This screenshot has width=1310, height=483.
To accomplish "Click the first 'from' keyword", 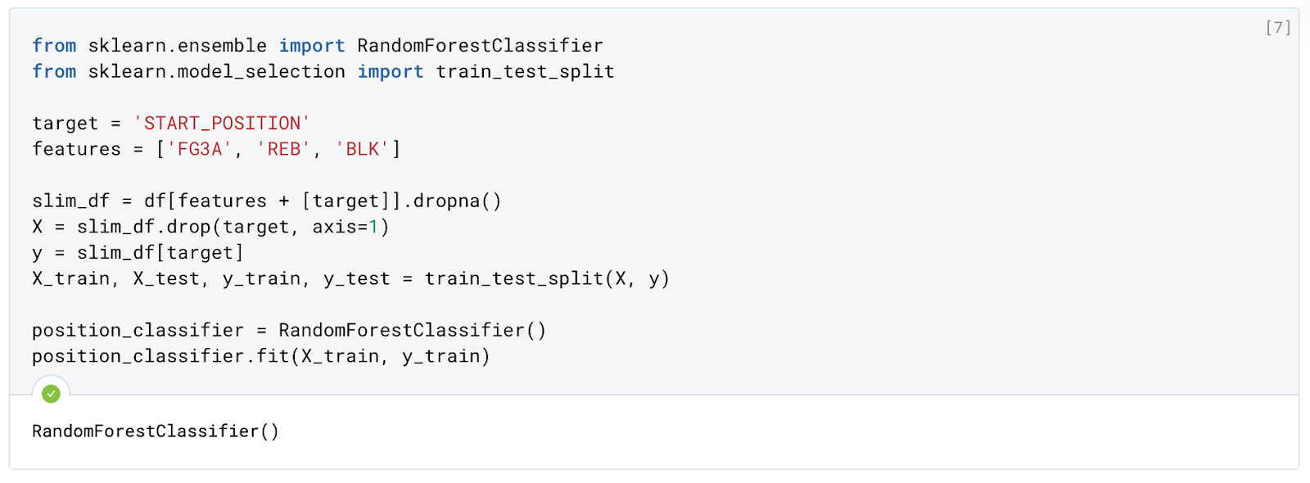I will [x=54, y=46].
